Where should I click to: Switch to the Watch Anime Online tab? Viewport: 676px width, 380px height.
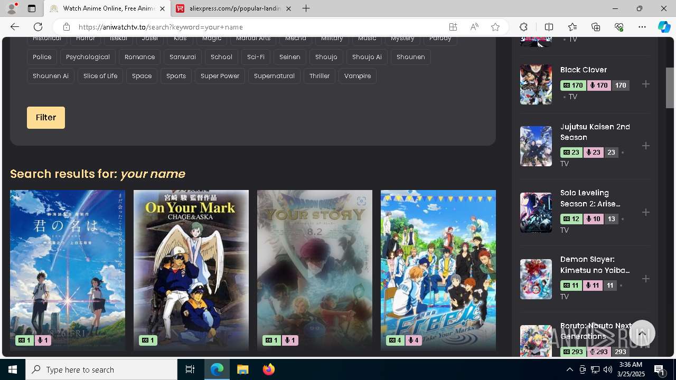coord(107,8)
